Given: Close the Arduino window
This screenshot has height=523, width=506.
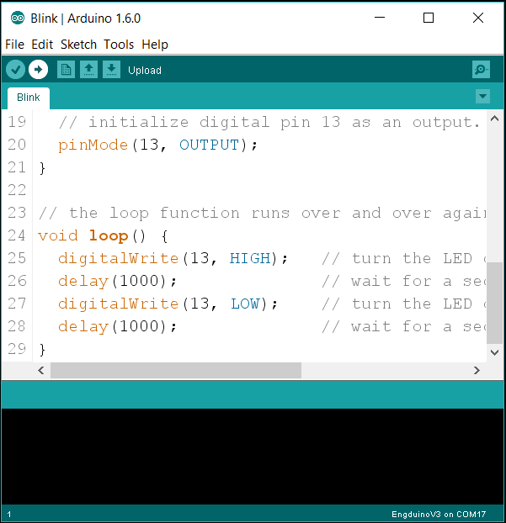Looking at the screenshot, I should point(478,18).
